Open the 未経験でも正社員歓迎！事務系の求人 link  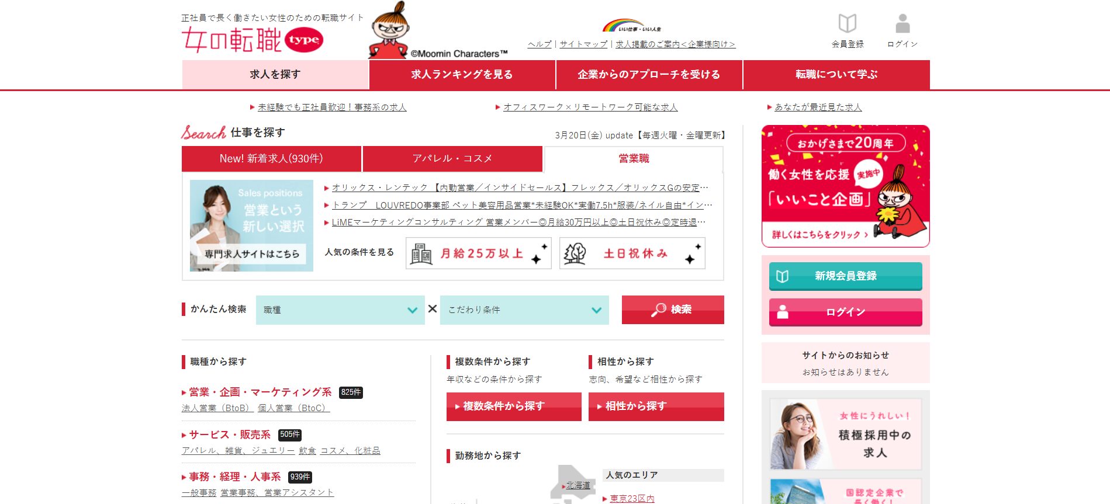[x=332, y=107]
